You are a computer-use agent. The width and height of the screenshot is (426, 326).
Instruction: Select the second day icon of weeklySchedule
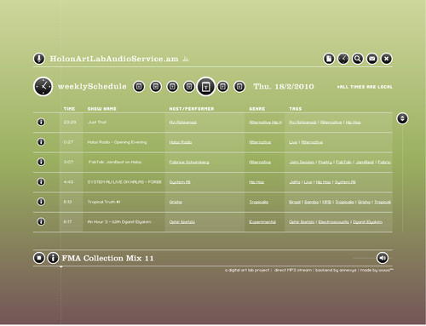point(156,87)
